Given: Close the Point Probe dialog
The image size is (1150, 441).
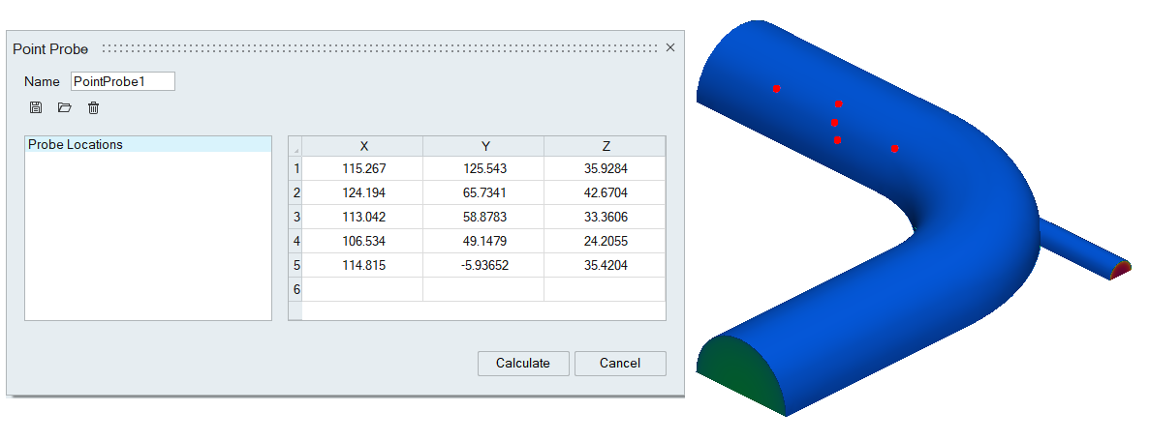Looking at the screenshot, I should click(x=670, y=47).
